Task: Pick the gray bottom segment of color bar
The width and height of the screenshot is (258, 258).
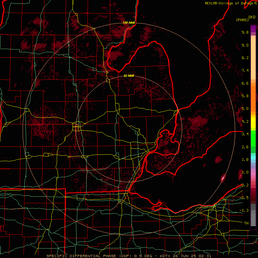Action: pyautogui.click(x=253, y=220)
